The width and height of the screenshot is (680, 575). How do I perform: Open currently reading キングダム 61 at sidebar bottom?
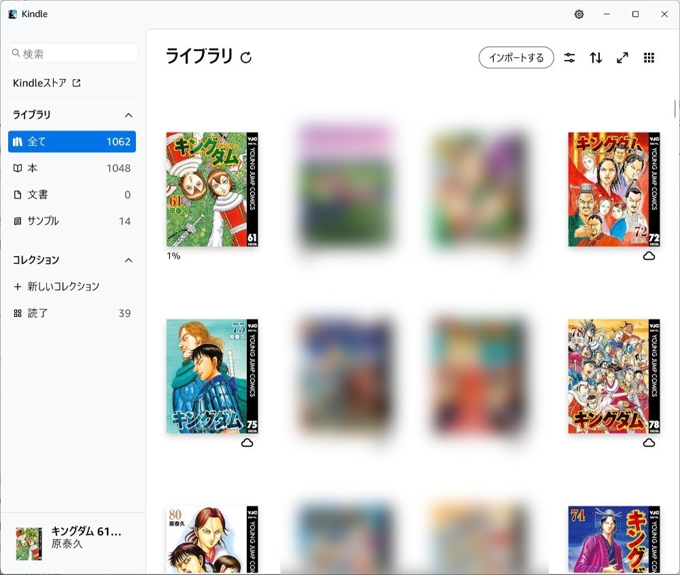(72, 543)
